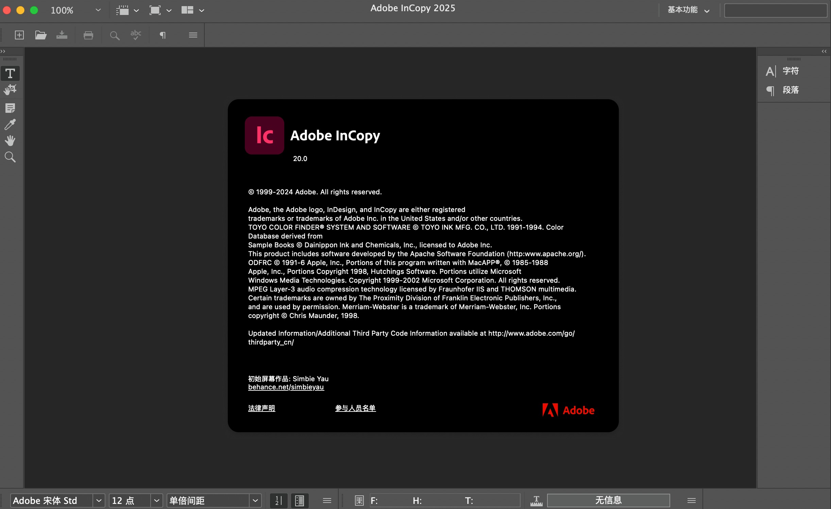Open the 字符 panel tab

(791, 71)
